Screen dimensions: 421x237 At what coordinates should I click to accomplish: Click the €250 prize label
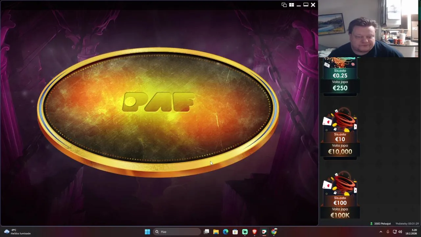[340, 88]
